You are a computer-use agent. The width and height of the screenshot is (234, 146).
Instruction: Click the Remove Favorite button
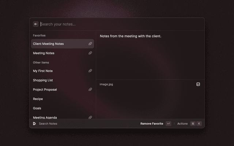152,124
